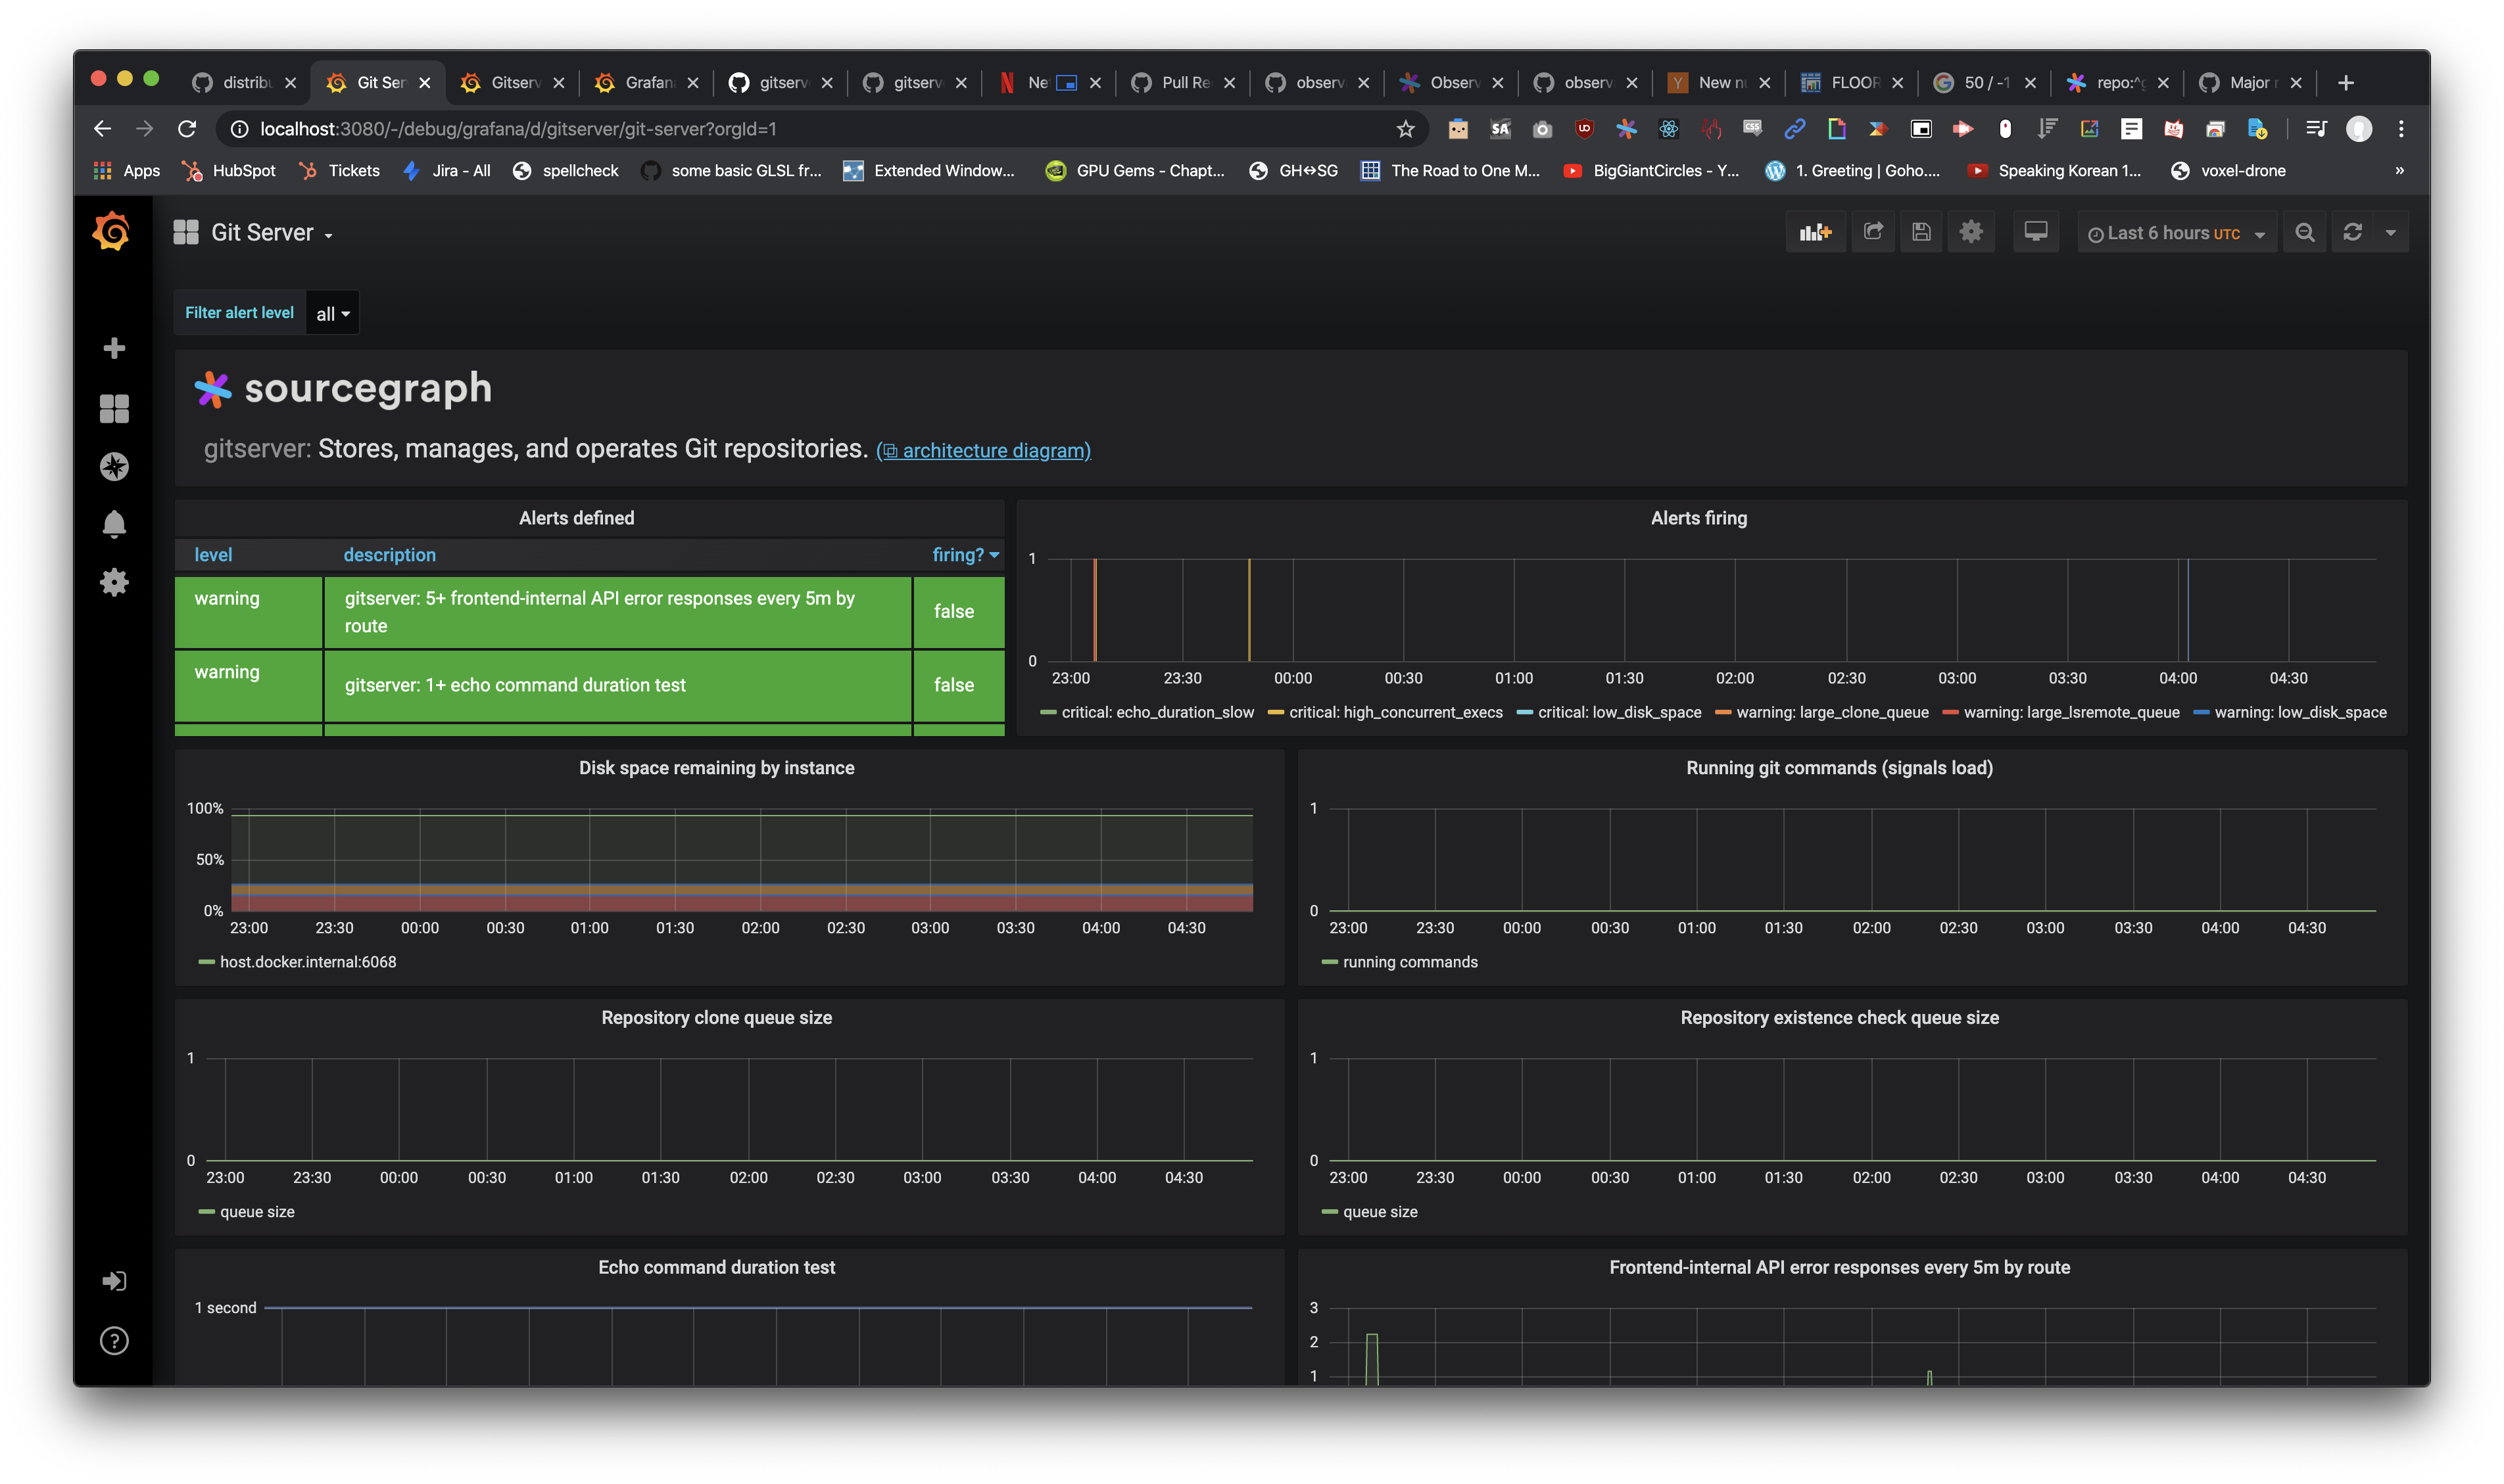Open the Alerts defined panel title
Viewport: 2504px width, 1484px height.
576,518
